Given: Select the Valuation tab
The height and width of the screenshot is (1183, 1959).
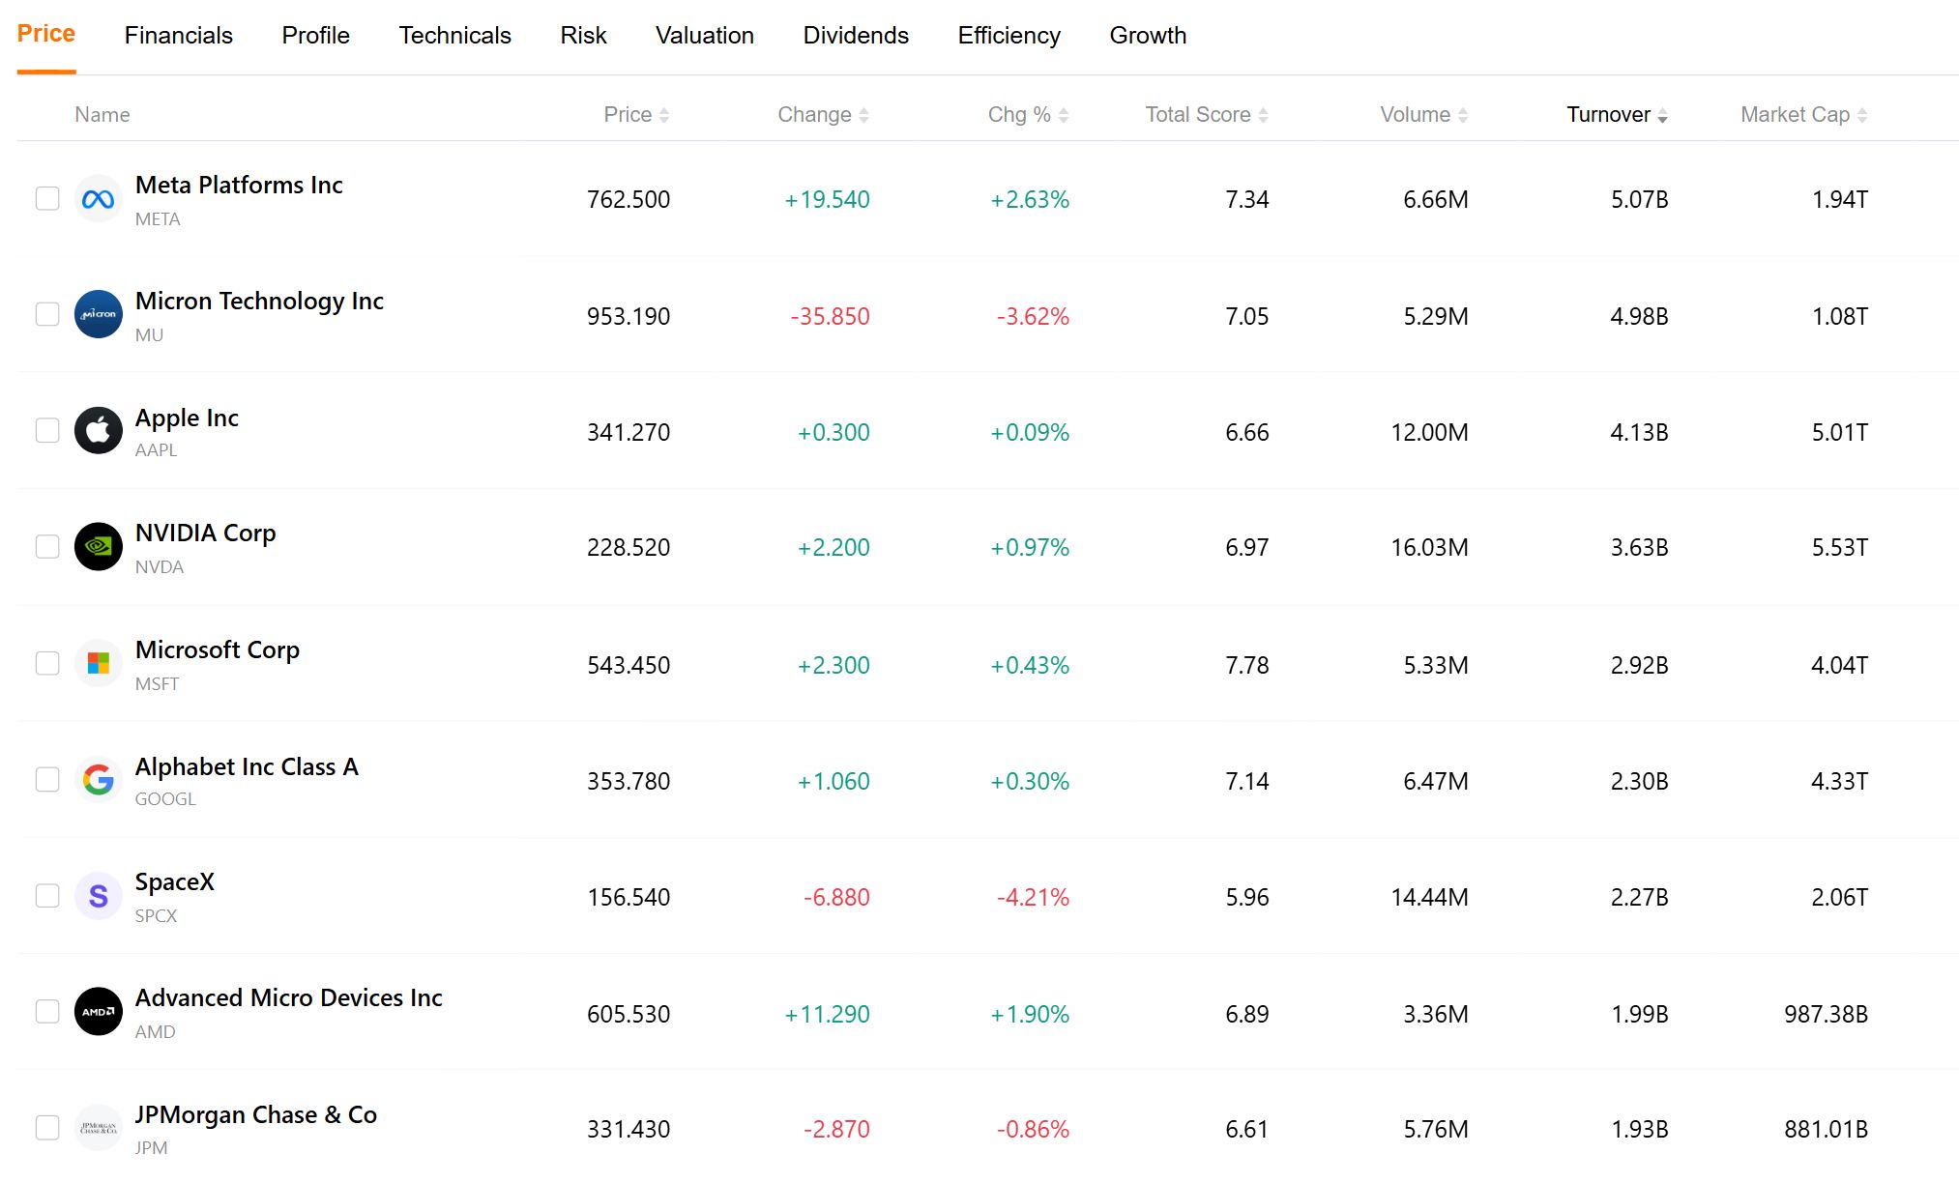Looking at the screenshot, I should (705, 36).
